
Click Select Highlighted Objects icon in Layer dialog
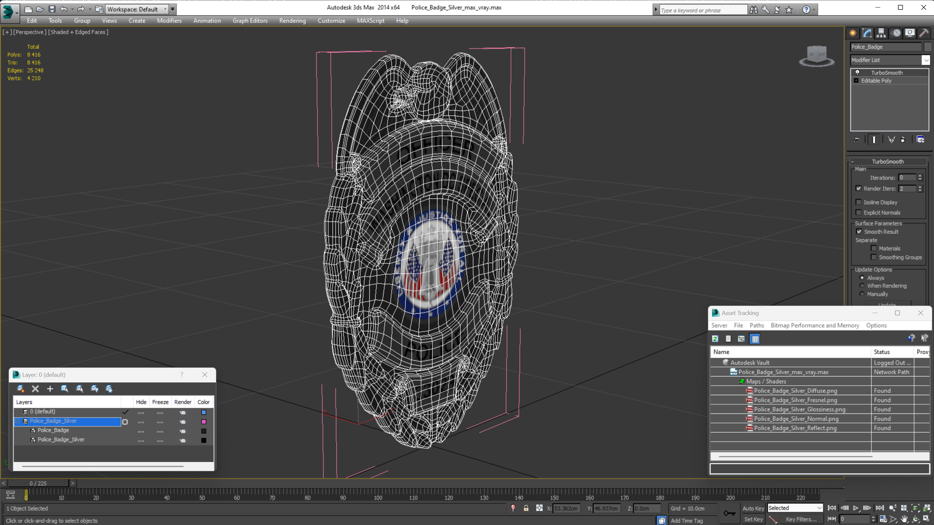(x=65, y=389)
